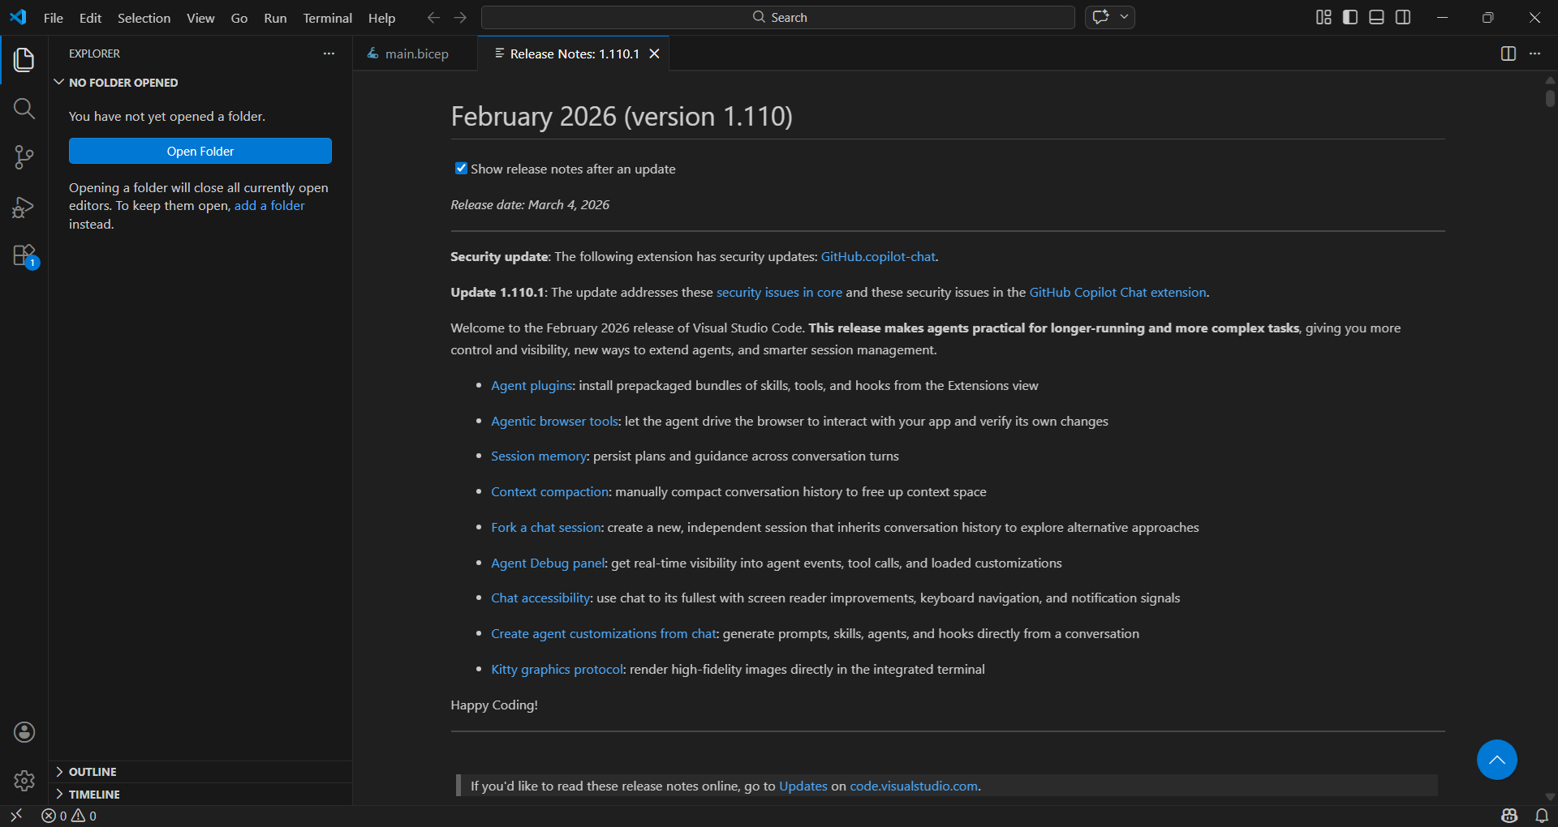Follow the security issues in core link
1558x827 pixels.
click(x=779, y=293)
